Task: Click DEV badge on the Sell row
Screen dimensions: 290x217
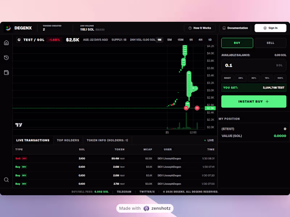Action: click(24, 158)
